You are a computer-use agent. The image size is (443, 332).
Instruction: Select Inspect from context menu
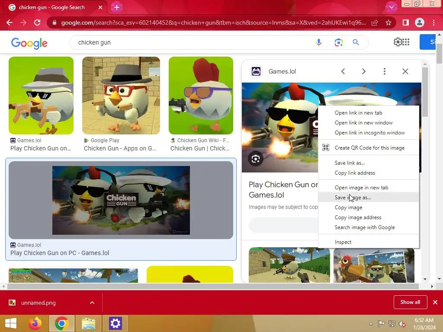369,242
